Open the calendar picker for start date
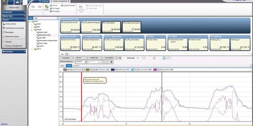Image resolution: width=253 pixels, height=126 pixels. (86, 62)
